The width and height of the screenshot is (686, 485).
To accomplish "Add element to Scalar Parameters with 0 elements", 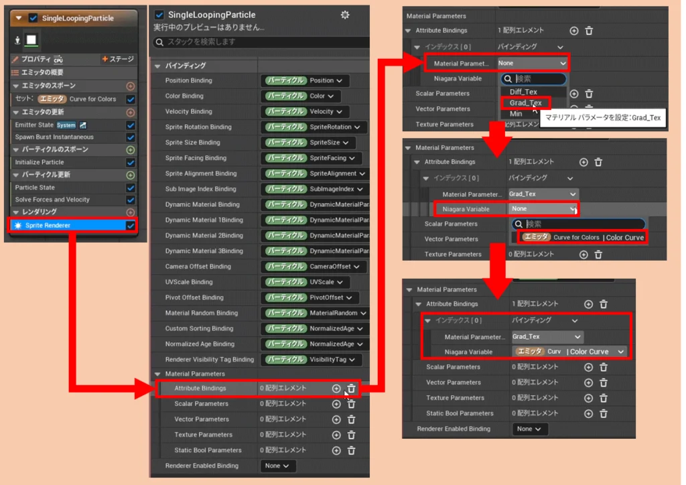I will coord(336,404).
